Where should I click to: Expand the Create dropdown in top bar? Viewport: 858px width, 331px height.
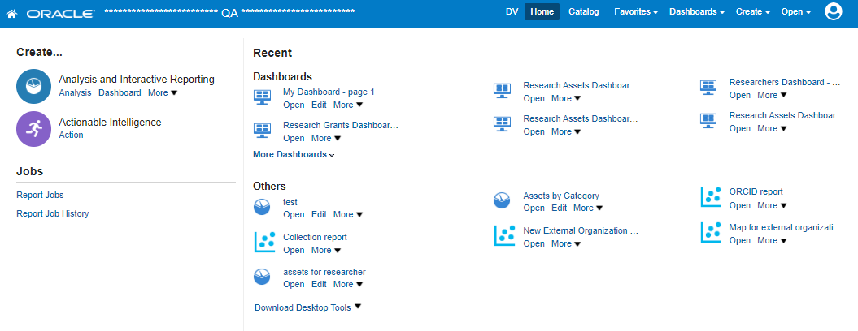(753, 12)
